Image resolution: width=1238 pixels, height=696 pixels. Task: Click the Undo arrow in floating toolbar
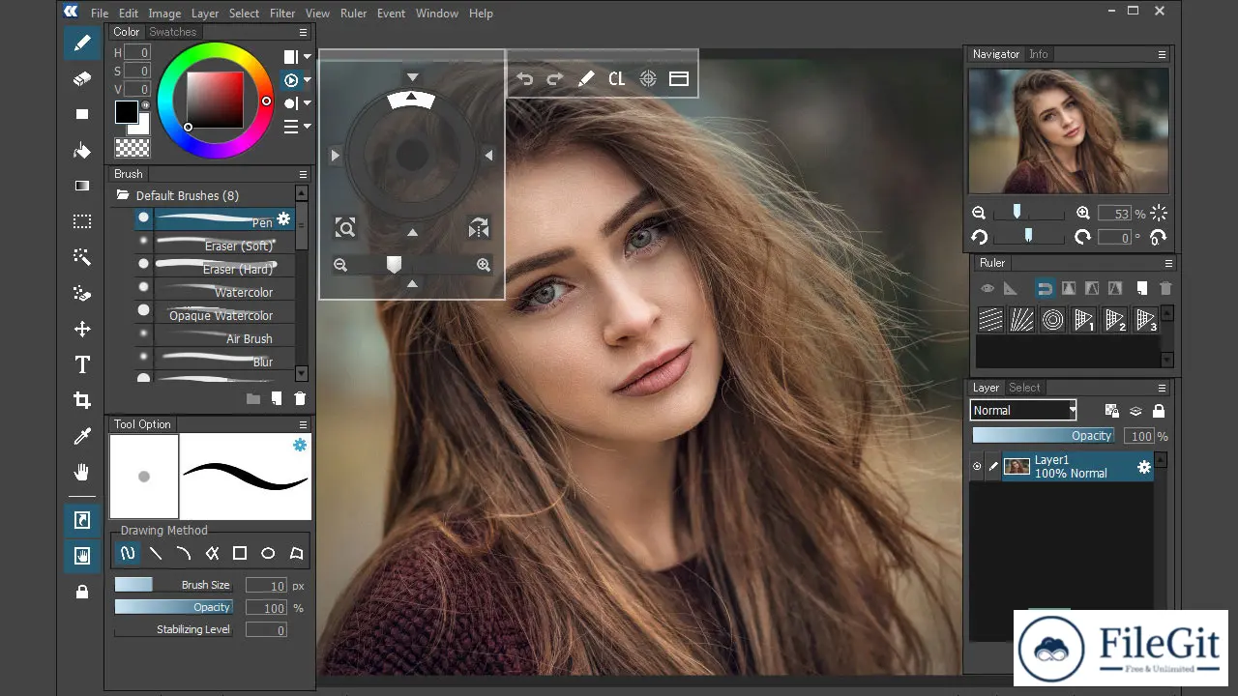[524, 79]
